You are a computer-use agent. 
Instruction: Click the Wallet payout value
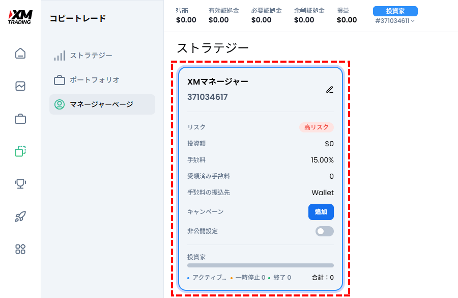pos(323,193)
